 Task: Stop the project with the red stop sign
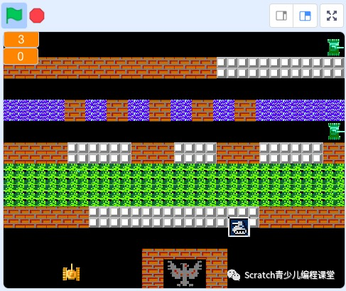[x=37, y=16]
